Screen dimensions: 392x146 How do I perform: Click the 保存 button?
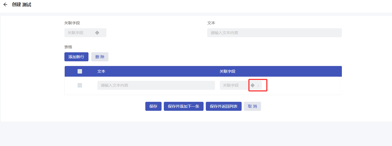click(x=153, y=106)
